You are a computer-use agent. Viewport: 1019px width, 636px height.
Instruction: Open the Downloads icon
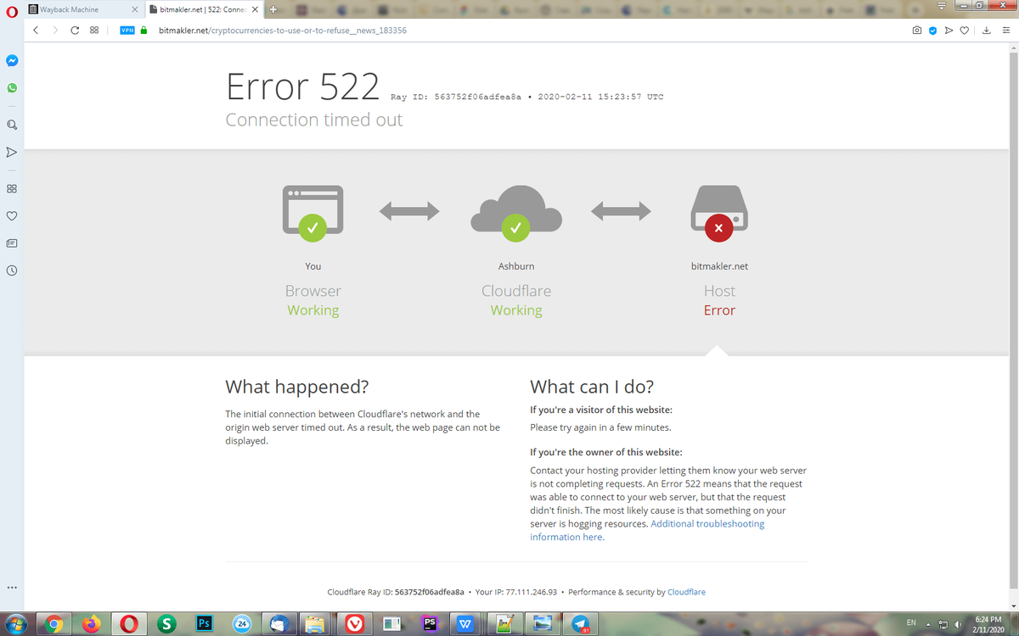pyautogui.click(x=986, y=31)
